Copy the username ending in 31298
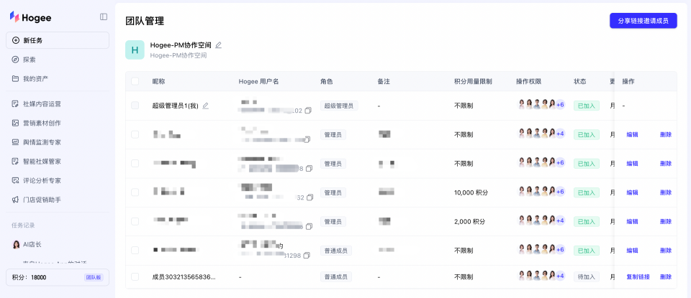Viewport: 691px width, 298px height. click(307, 256)
